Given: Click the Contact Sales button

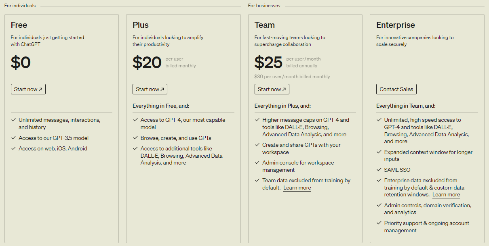Looking at the screenshot, I should tap(396, 89).
